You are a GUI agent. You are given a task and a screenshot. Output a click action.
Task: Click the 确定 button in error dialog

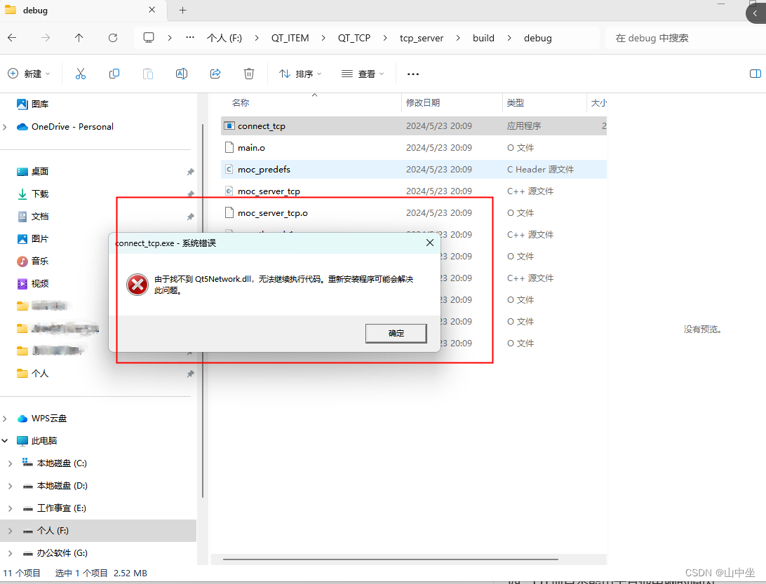[x=396, y=333]
